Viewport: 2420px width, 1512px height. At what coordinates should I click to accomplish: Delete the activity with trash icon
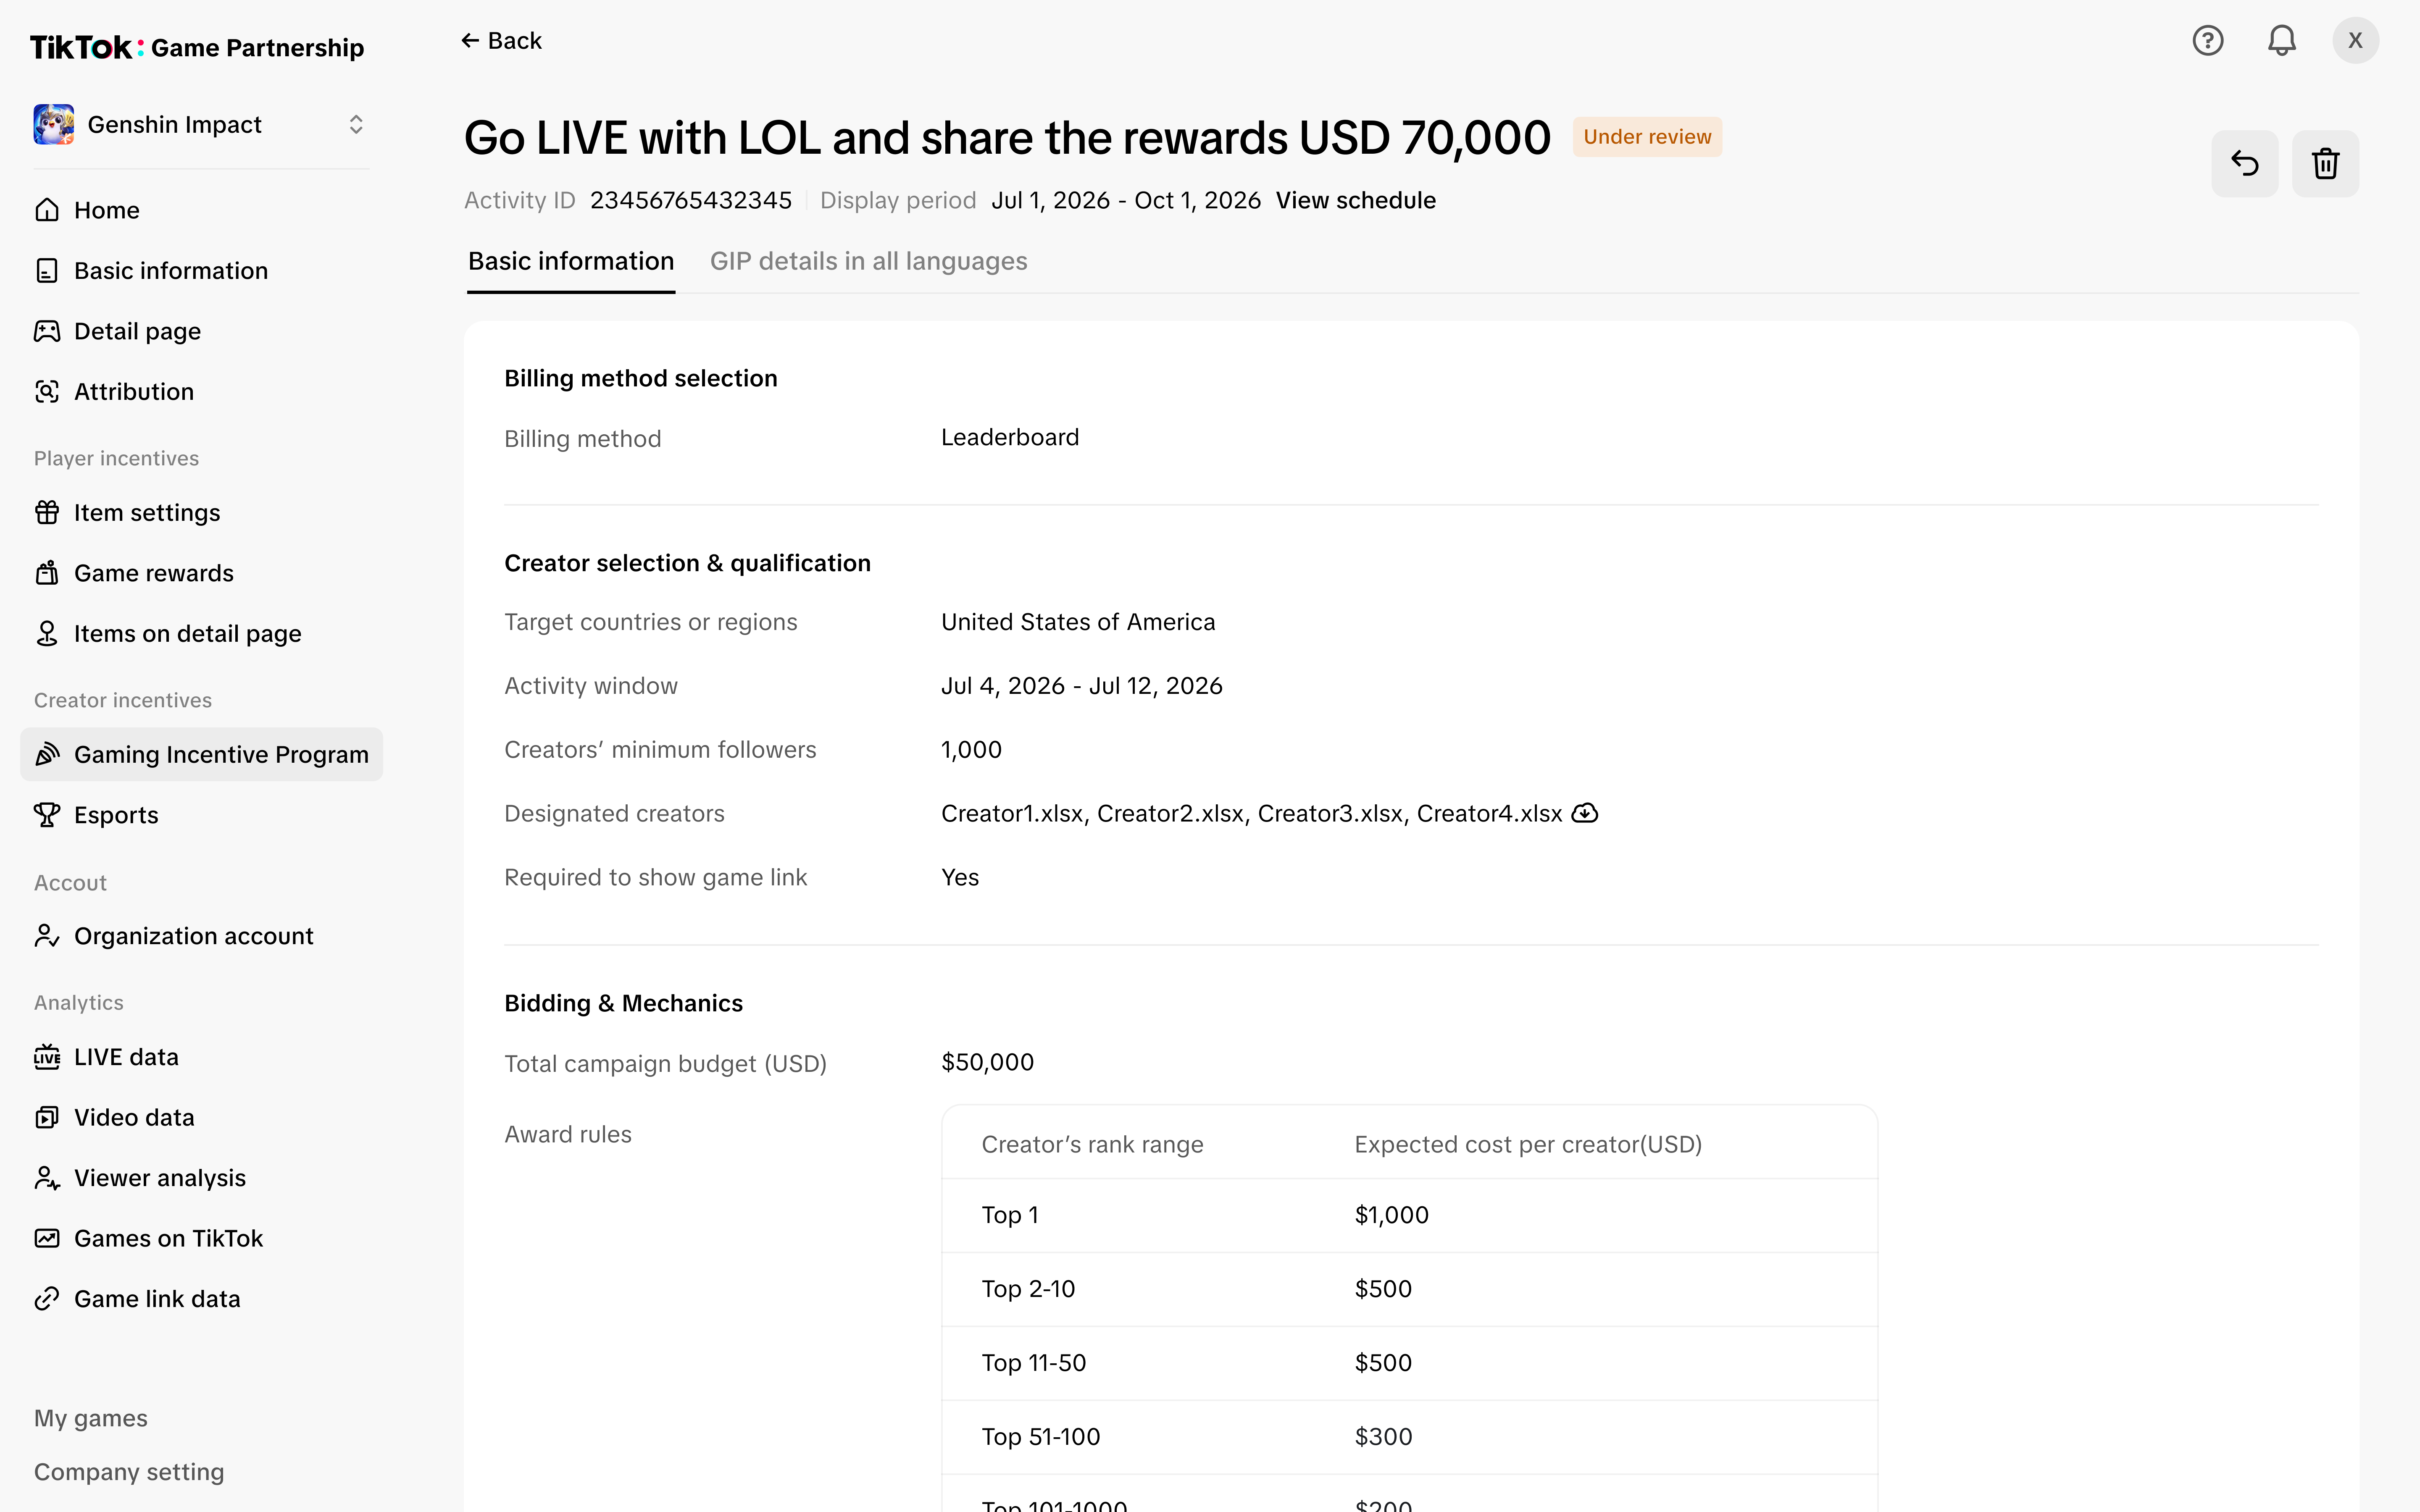pyautogui.click(x=2325, y=163)
